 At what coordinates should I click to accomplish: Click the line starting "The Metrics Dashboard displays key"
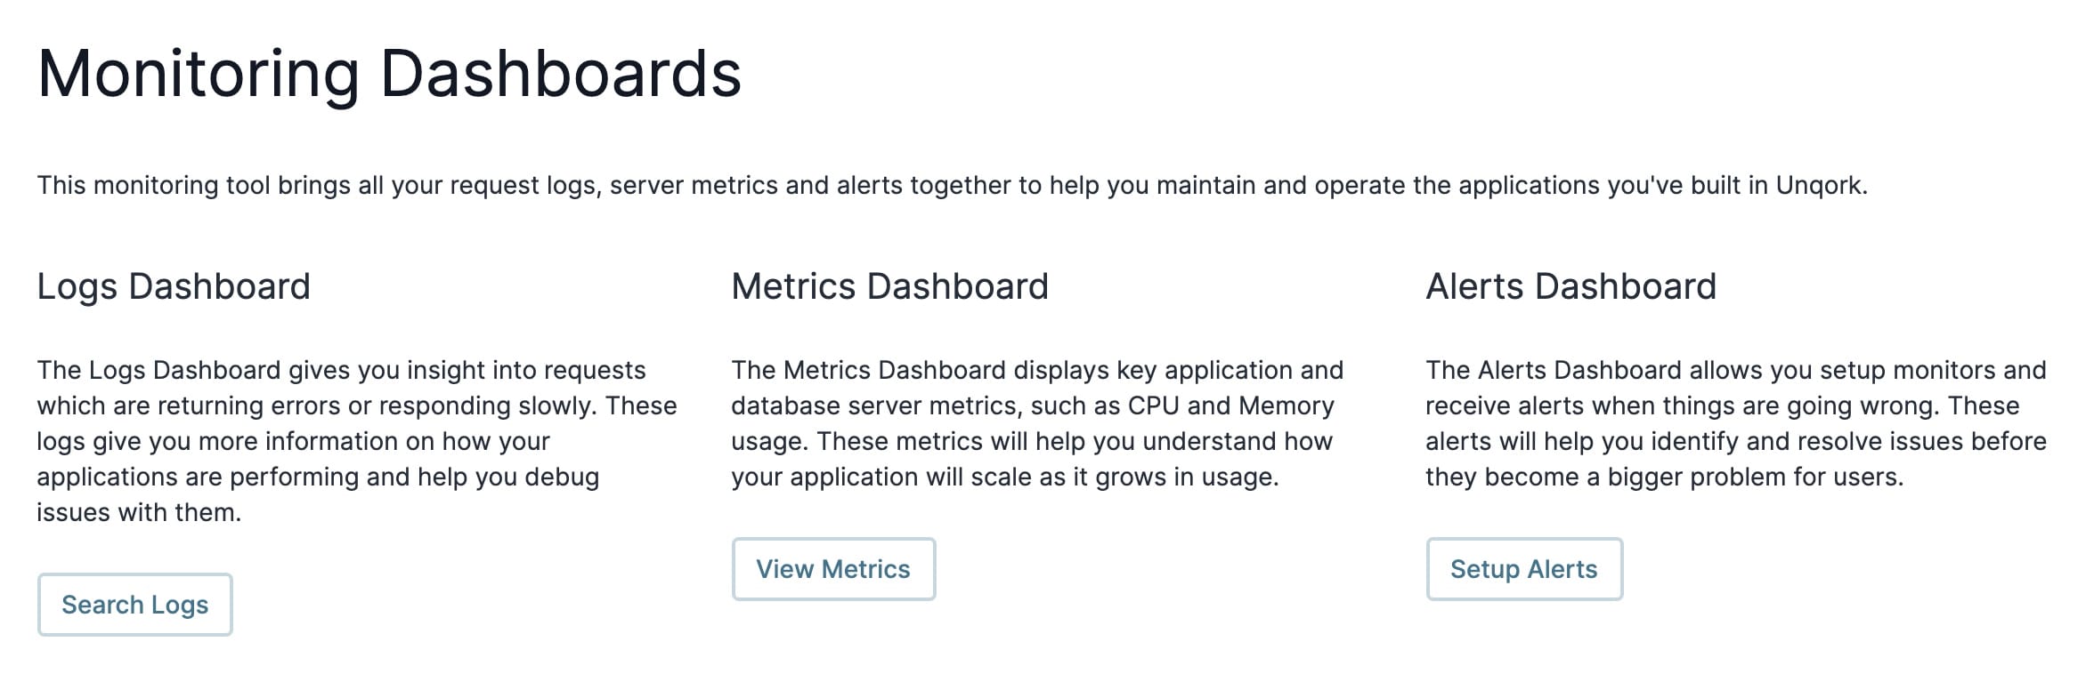tap(1037, 370)
